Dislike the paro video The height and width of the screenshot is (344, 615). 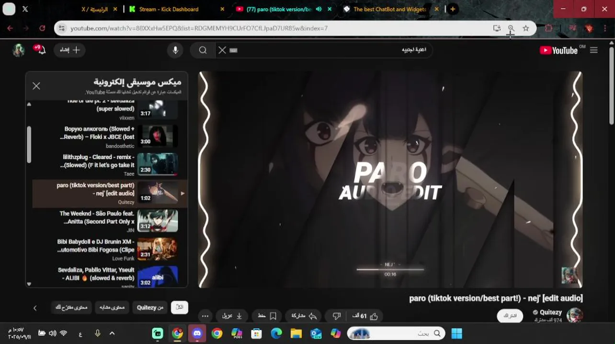tap(337, 316)
